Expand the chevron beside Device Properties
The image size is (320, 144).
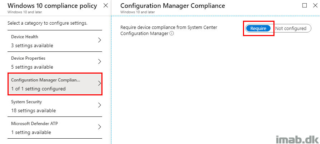[x=100, y=61]
